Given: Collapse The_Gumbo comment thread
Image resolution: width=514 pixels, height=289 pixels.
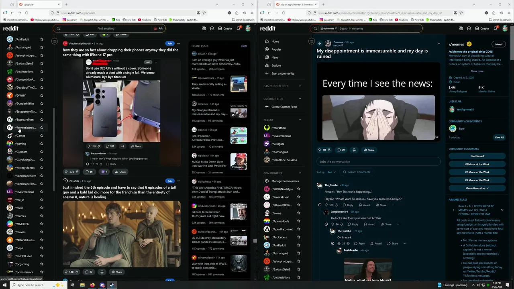Looking at the screenshot, I should (320, 205).
